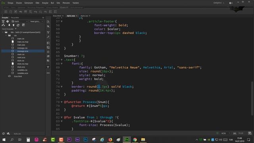Click the outdent code icon in sidebar
This screenshot has height=143, width=254.
(48, 60)
